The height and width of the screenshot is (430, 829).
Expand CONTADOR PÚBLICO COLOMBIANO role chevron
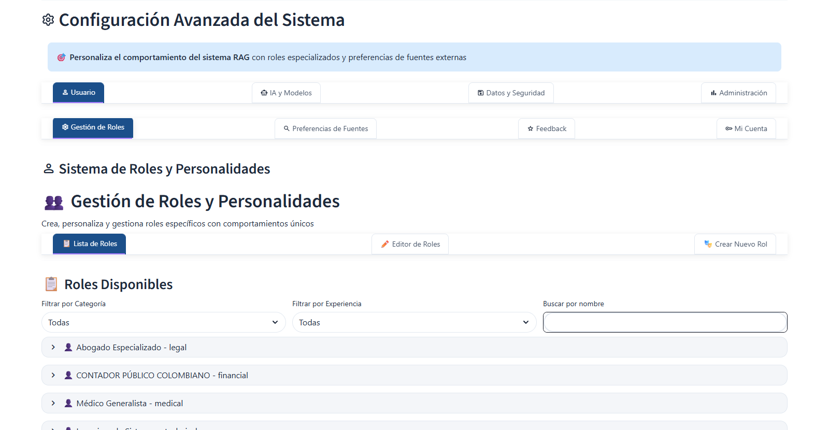point(53,375)
